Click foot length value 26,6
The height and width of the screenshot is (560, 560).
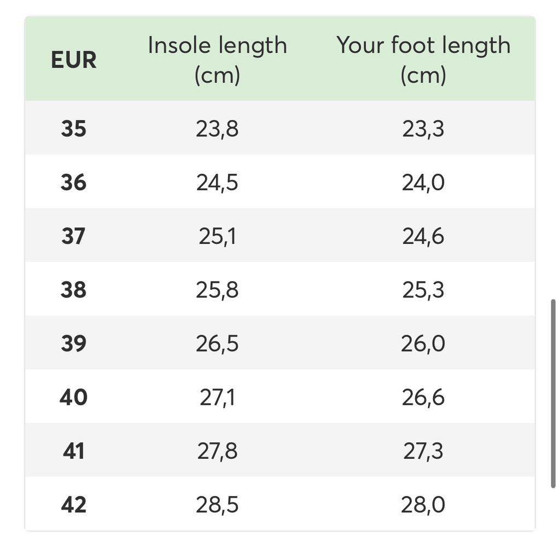coord(423,397)
